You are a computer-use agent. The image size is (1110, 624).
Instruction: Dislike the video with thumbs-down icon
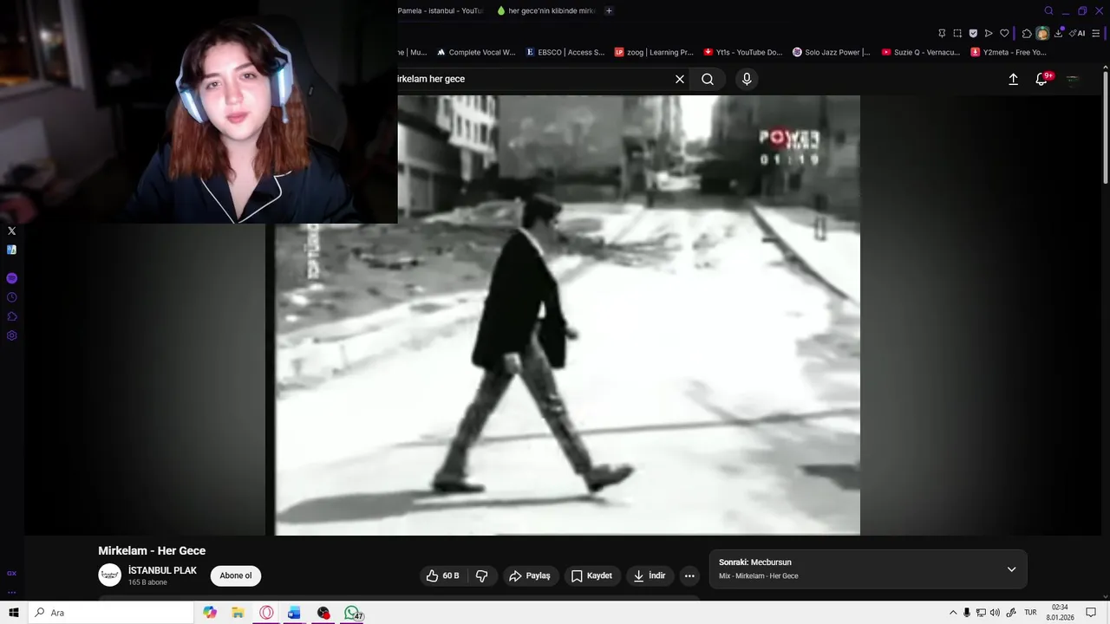tap(482, 575)
